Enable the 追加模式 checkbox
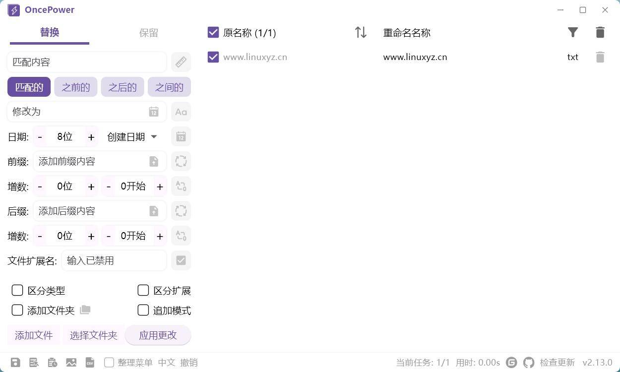620x372 pixels. 143,310
